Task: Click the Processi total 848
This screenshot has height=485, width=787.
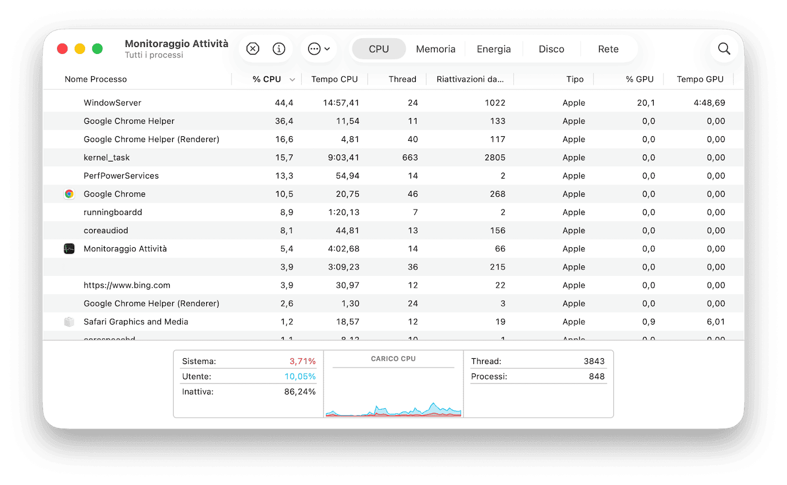Action: click(597, 376)
